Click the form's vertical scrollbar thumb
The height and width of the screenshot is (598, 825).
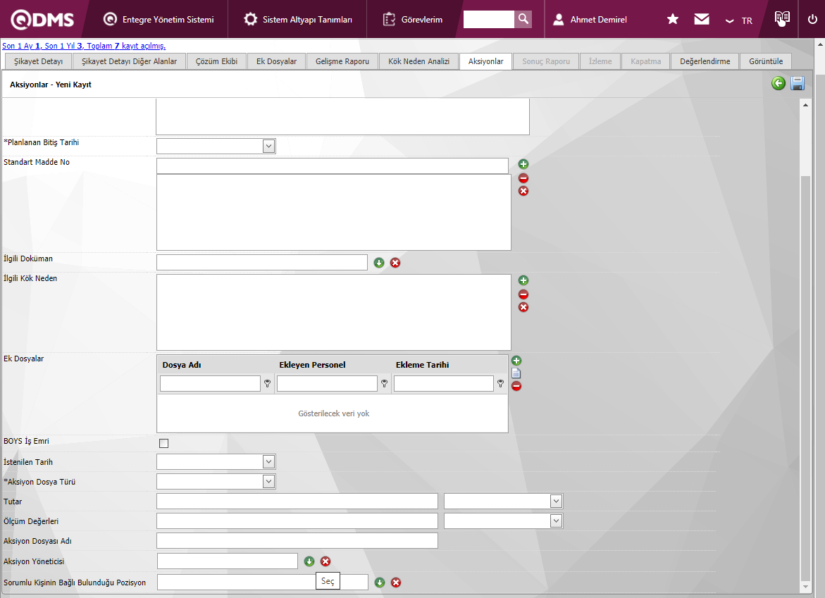click(x=805, y=377)
